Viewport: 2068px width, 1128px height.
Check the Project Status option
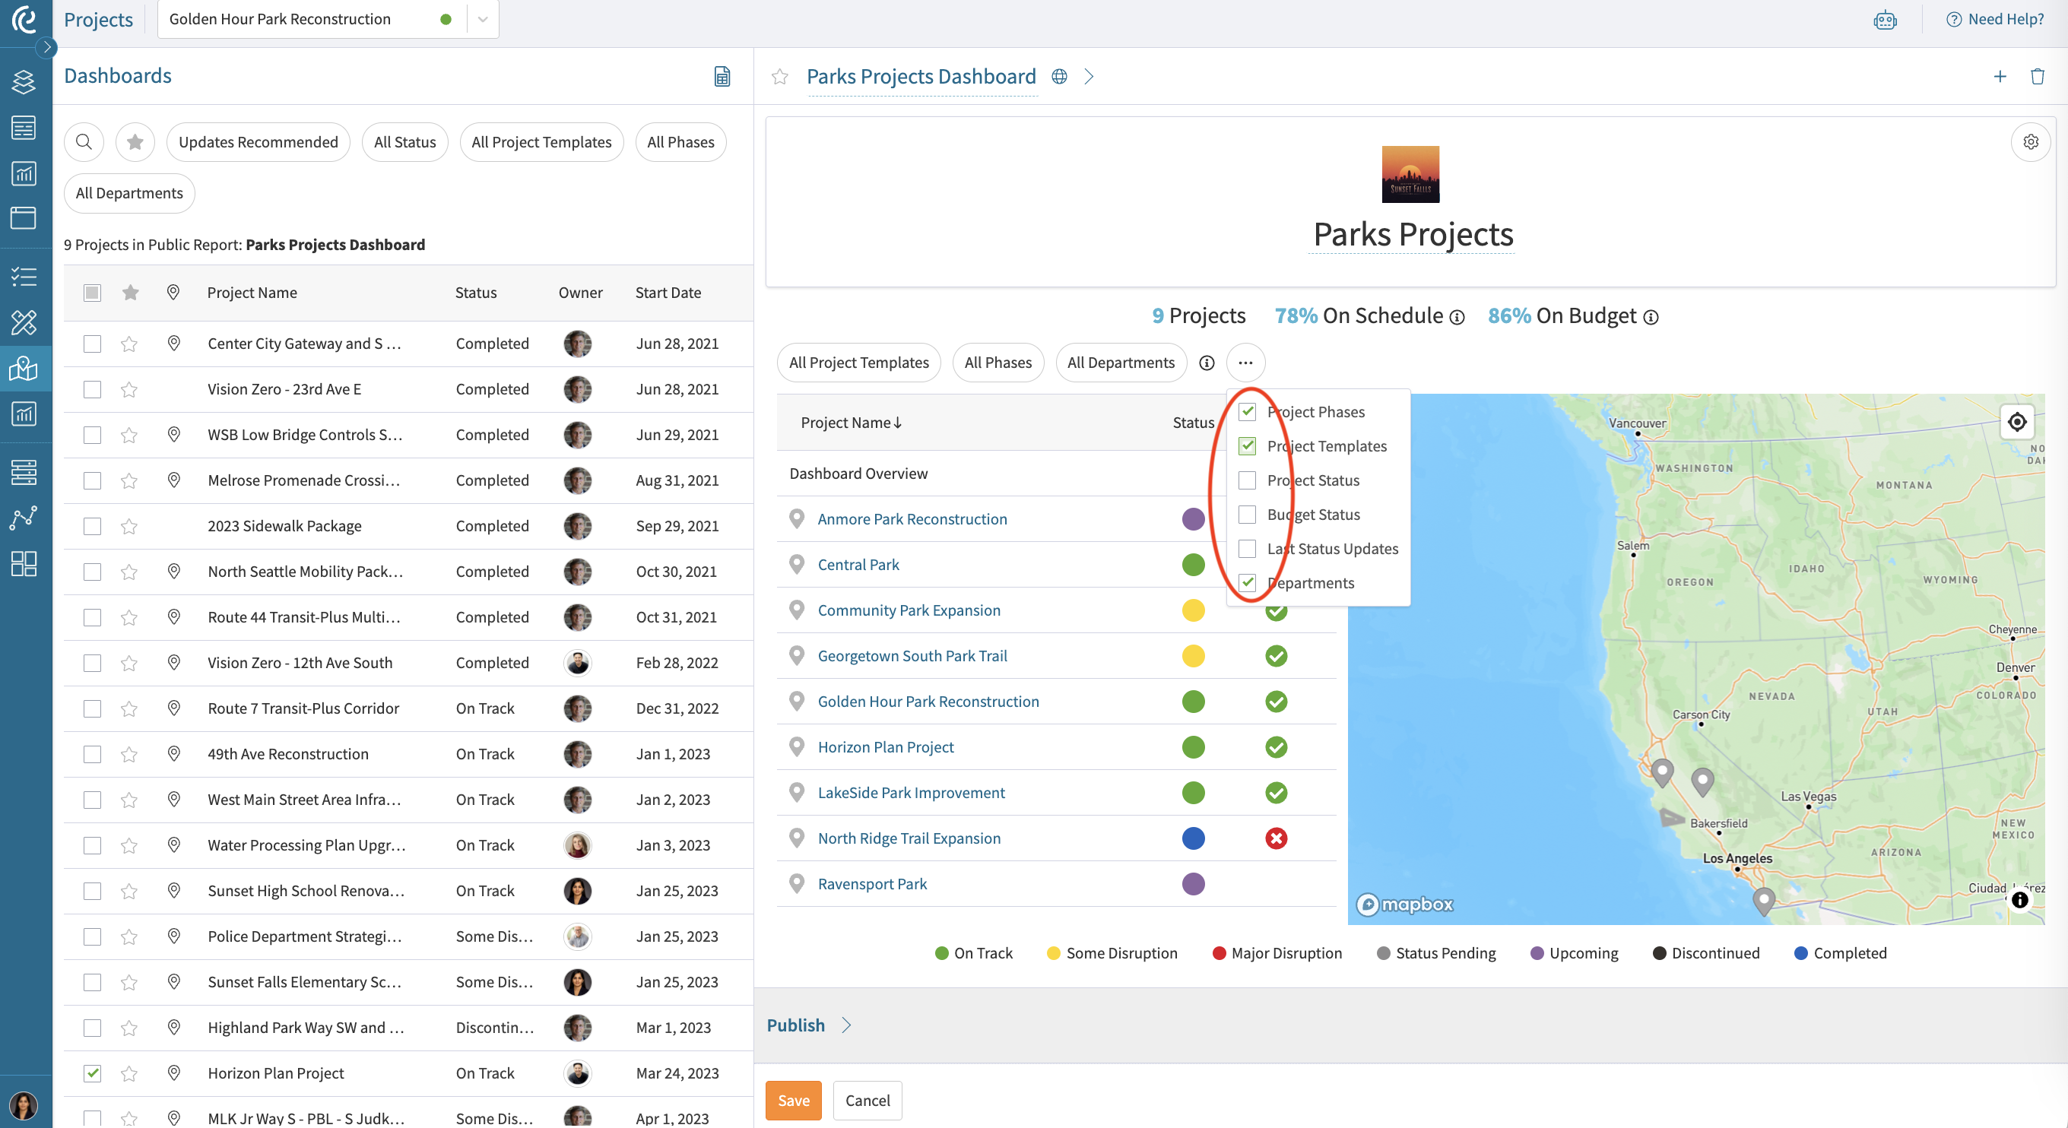tap(1247, 480)
